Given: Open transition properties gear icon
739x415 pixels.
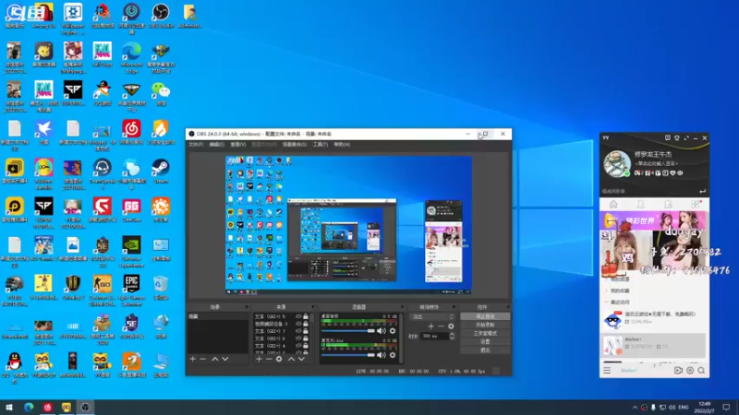Looking at the screenshot, I should point(451,326).
